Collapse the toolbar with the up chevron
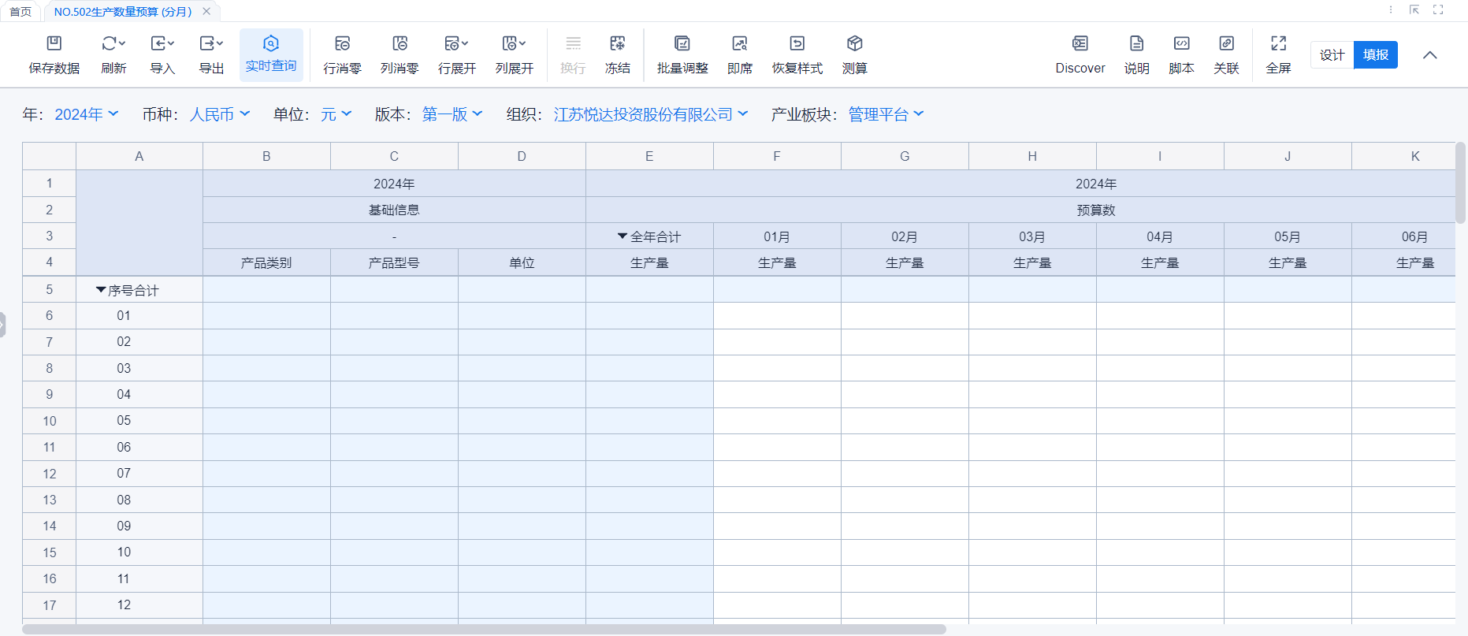1468x636 pixels. pos(1430,55)
